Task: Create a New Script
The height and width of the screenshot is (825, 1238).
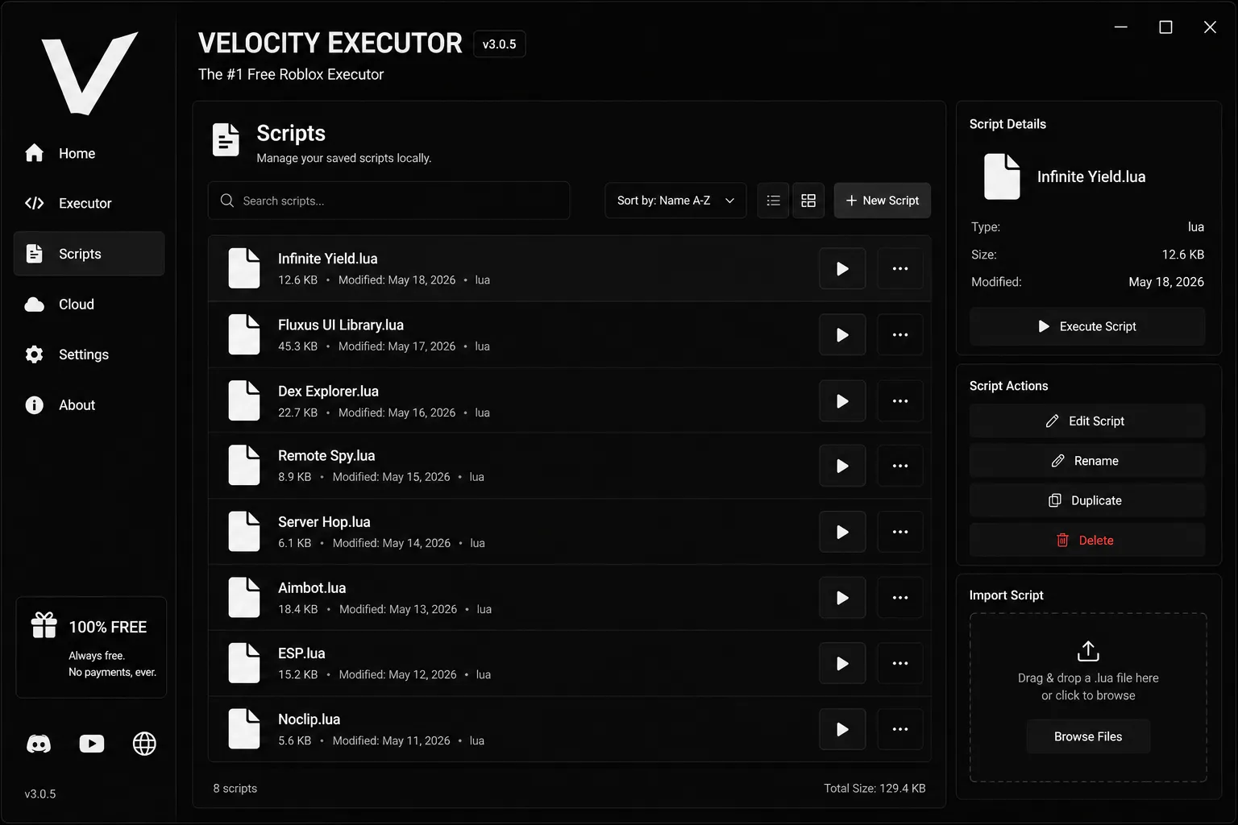Action: pos(883,201)
